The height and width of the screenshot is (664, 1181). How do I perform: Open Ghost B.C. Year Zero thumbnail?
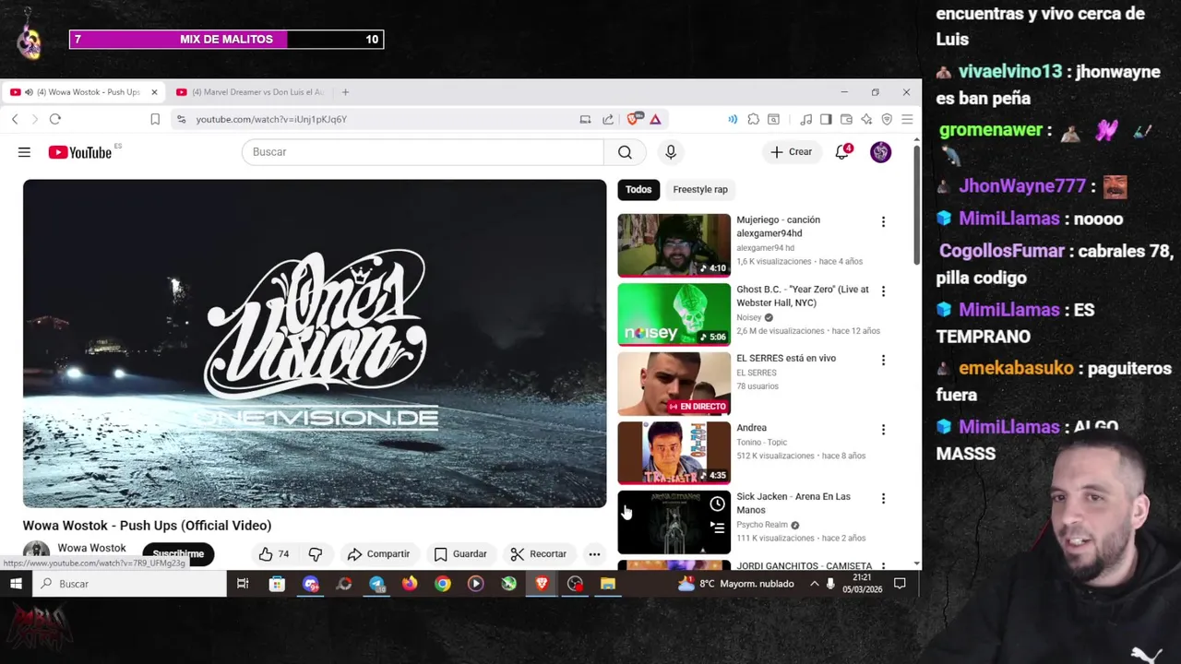(674, 314)
